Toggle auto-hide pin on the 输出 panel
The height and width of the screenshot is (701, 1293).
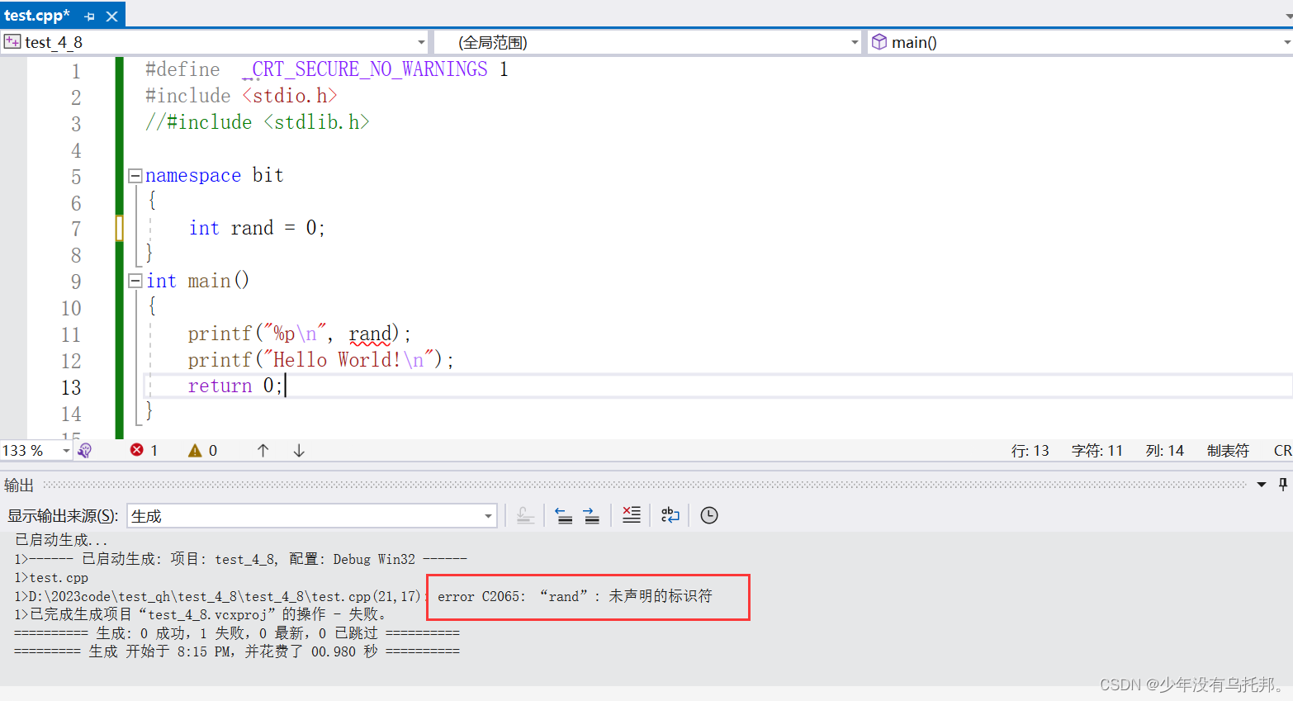click(x=1283, y=485)
